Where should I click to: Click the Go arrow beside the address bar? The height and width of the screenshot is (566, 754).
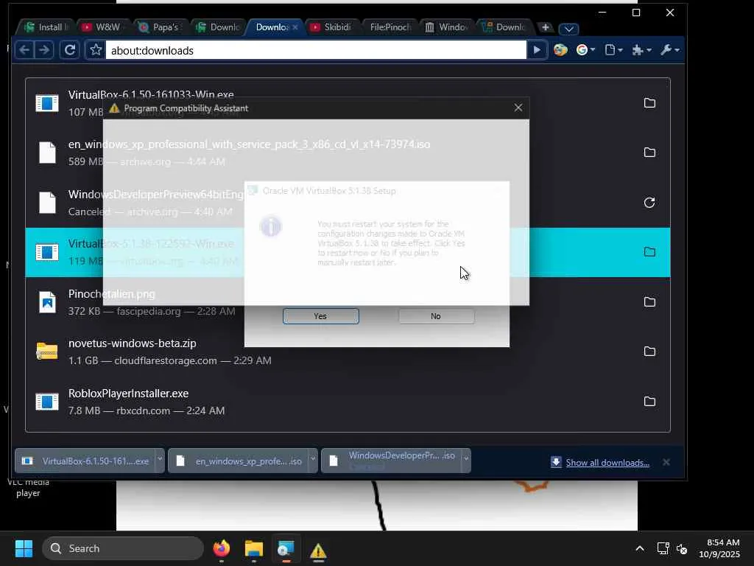537,50
